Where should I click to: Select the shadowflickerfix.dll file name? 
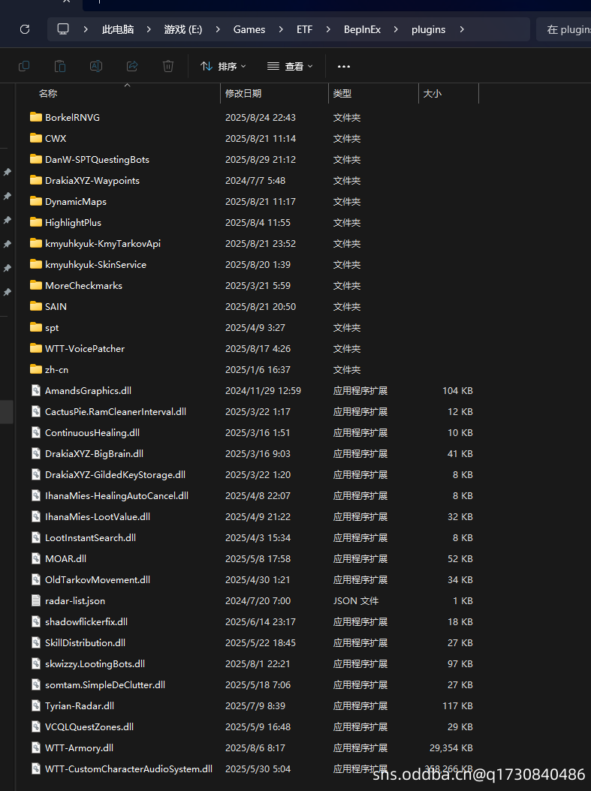point(86,621)
